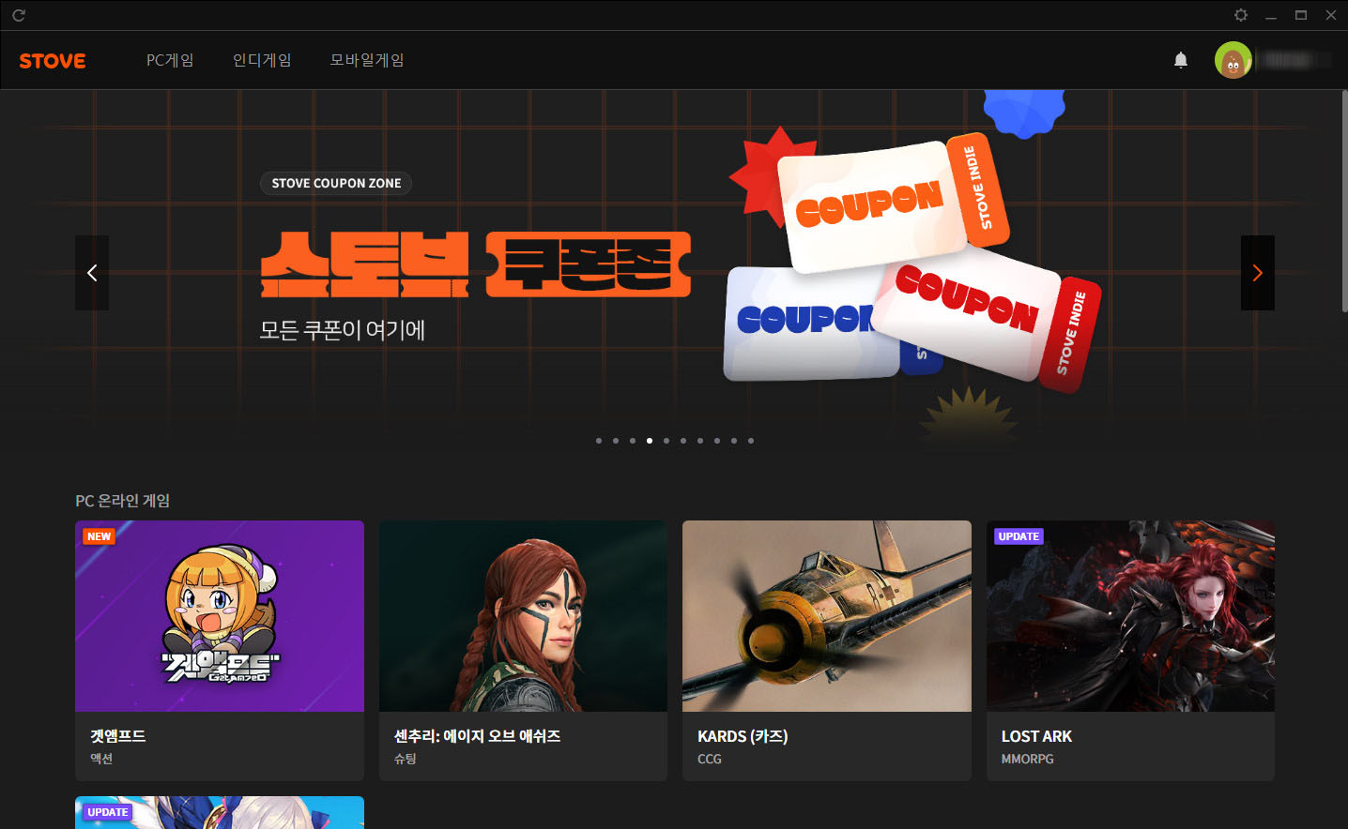Image resolution: width=1348 pixels, height=829 pixels.
Task: Click the 센추리: 에이지 오브 애쉬즈 title
Action: pos(477,736)
